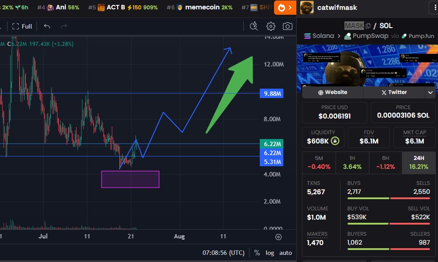438x262 pixels.
Task: Click the liquidity lock icon
Action: point(335,141)
